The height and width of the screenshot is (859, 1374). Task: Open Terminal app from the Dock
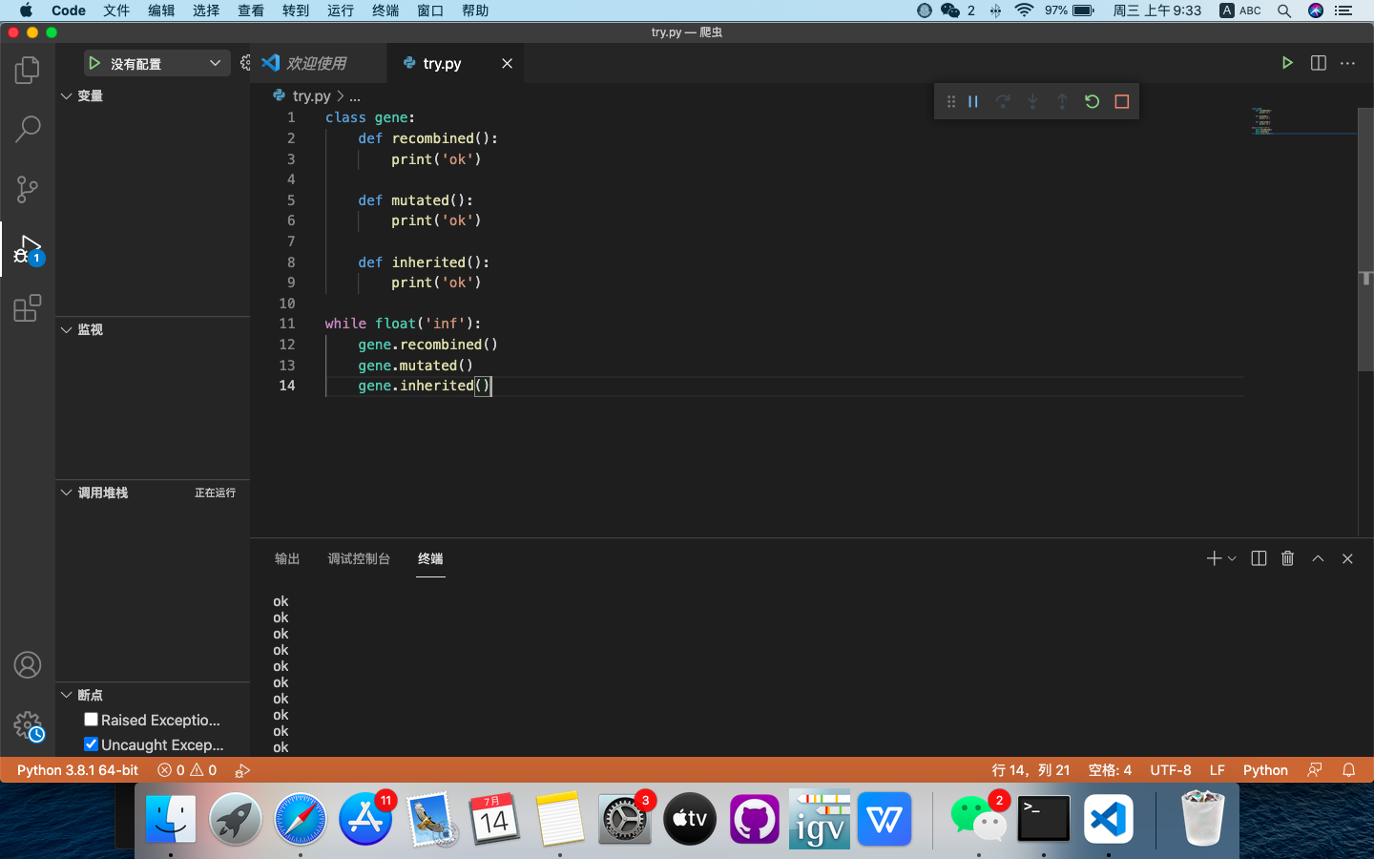click(x=1044, y=819)
